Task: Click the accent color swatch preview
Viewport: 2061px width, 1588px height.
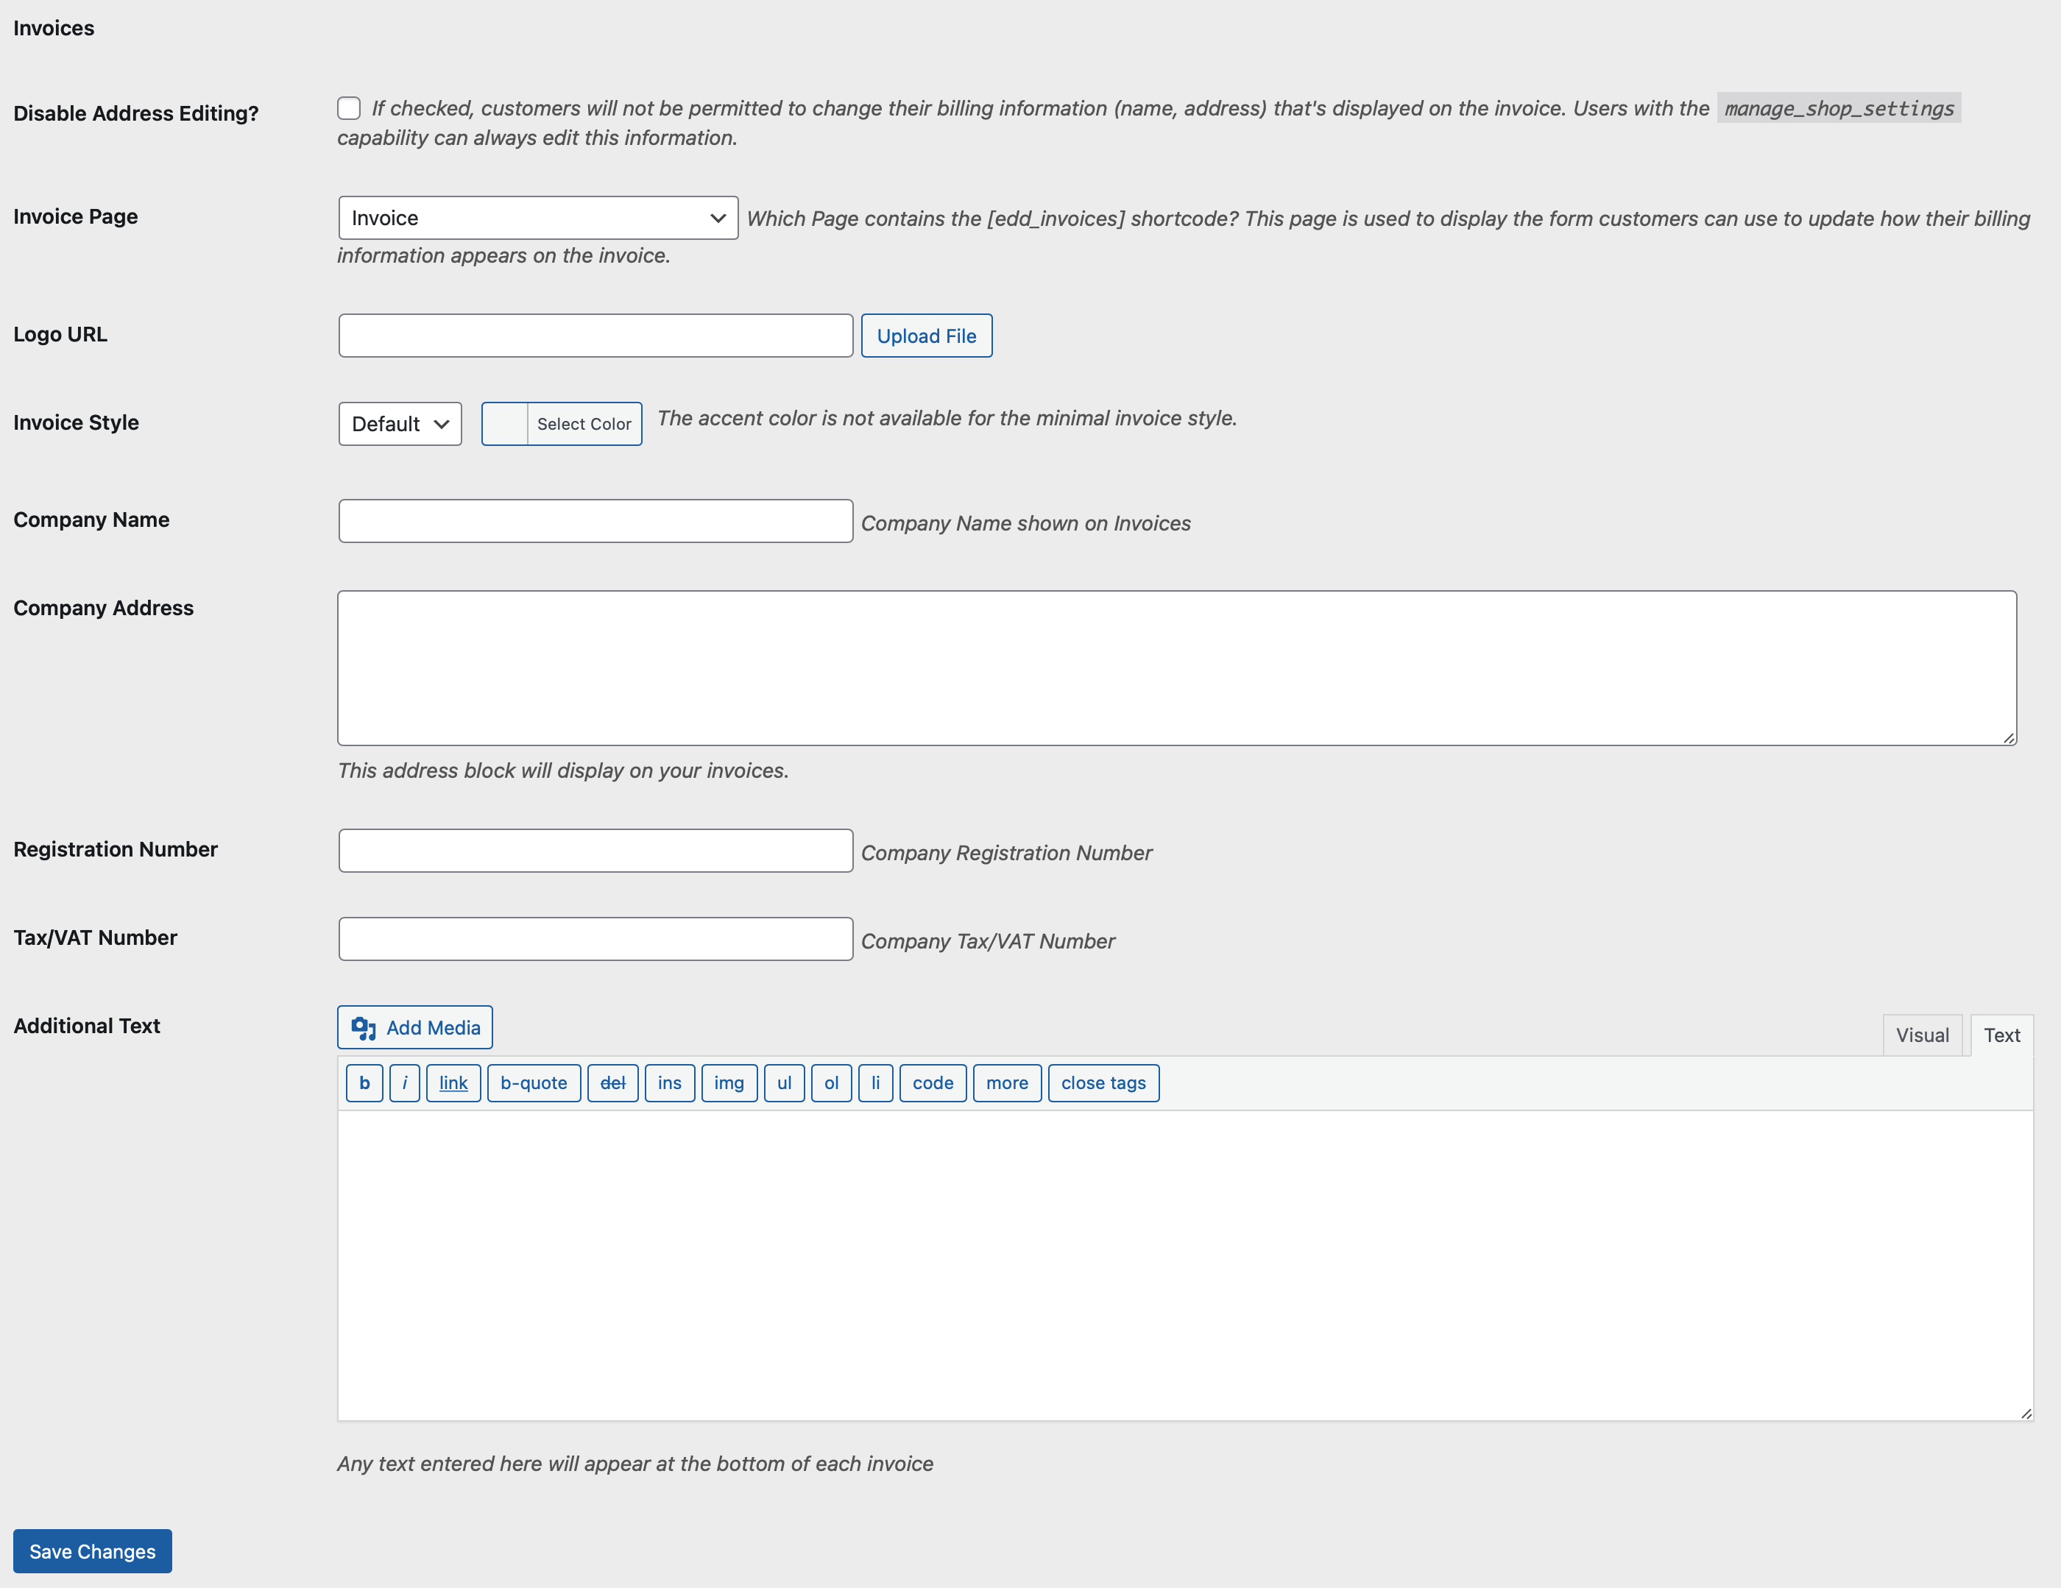Action: coord(505,424)
